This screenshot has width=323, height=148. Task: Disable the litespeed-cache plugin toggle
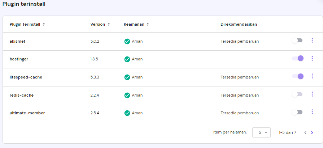[x=298, y=76]
